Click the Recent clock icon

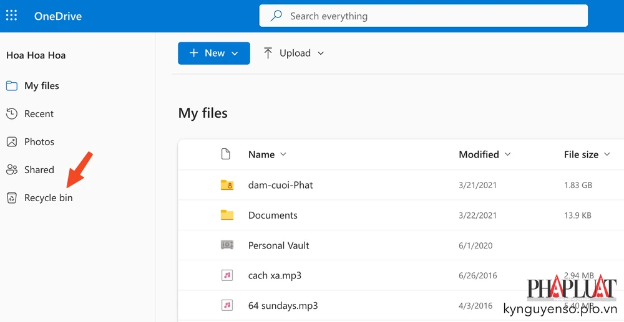(x=12, y=113)
